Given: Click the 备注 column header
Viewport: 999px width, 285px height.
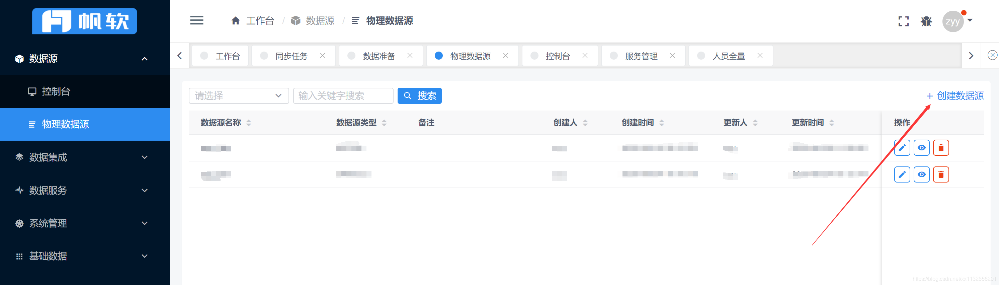Looking at the screenshot, I should [x=426, y=123].
